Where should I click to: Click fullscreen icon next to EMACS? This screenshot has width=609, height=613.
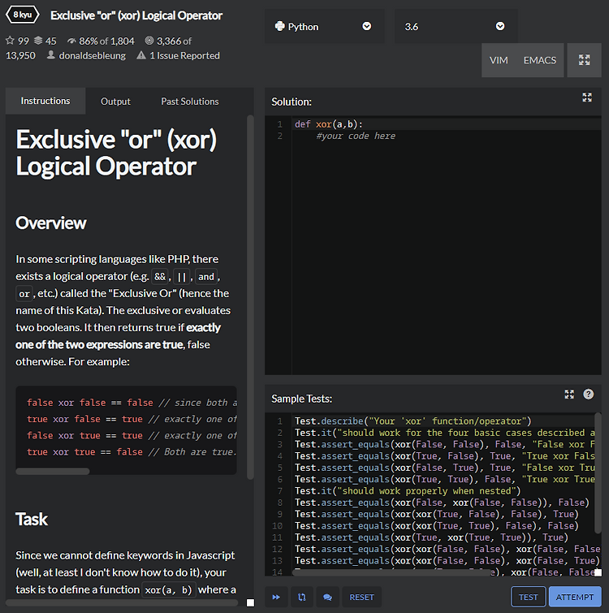point(585,60)
